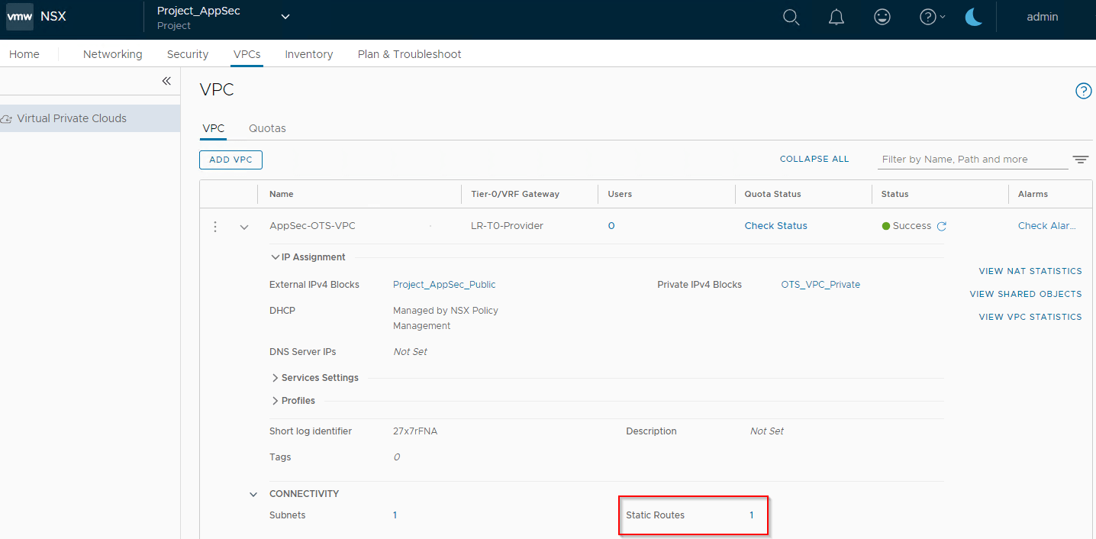Open the Networking tab

pyautogui.click(x=113, y=54)
